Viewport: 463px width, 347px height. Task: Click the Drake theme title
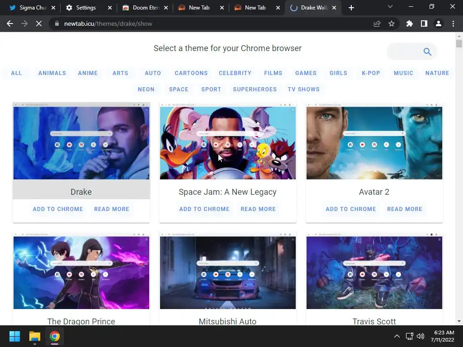pyautogui.click(x=81, y=192)
